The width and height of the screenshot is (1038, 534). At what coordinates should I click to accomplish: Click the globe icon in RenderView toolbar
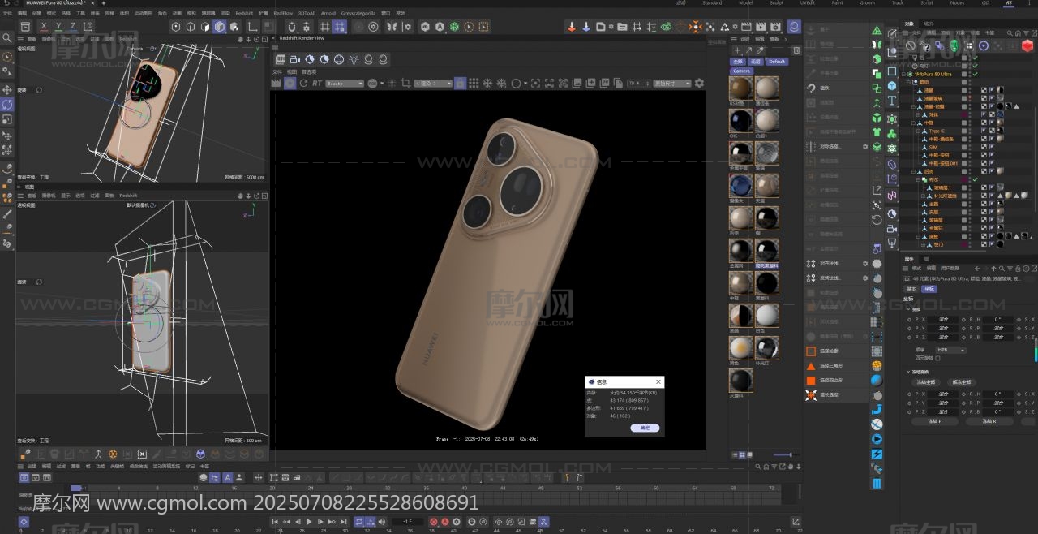339,59
